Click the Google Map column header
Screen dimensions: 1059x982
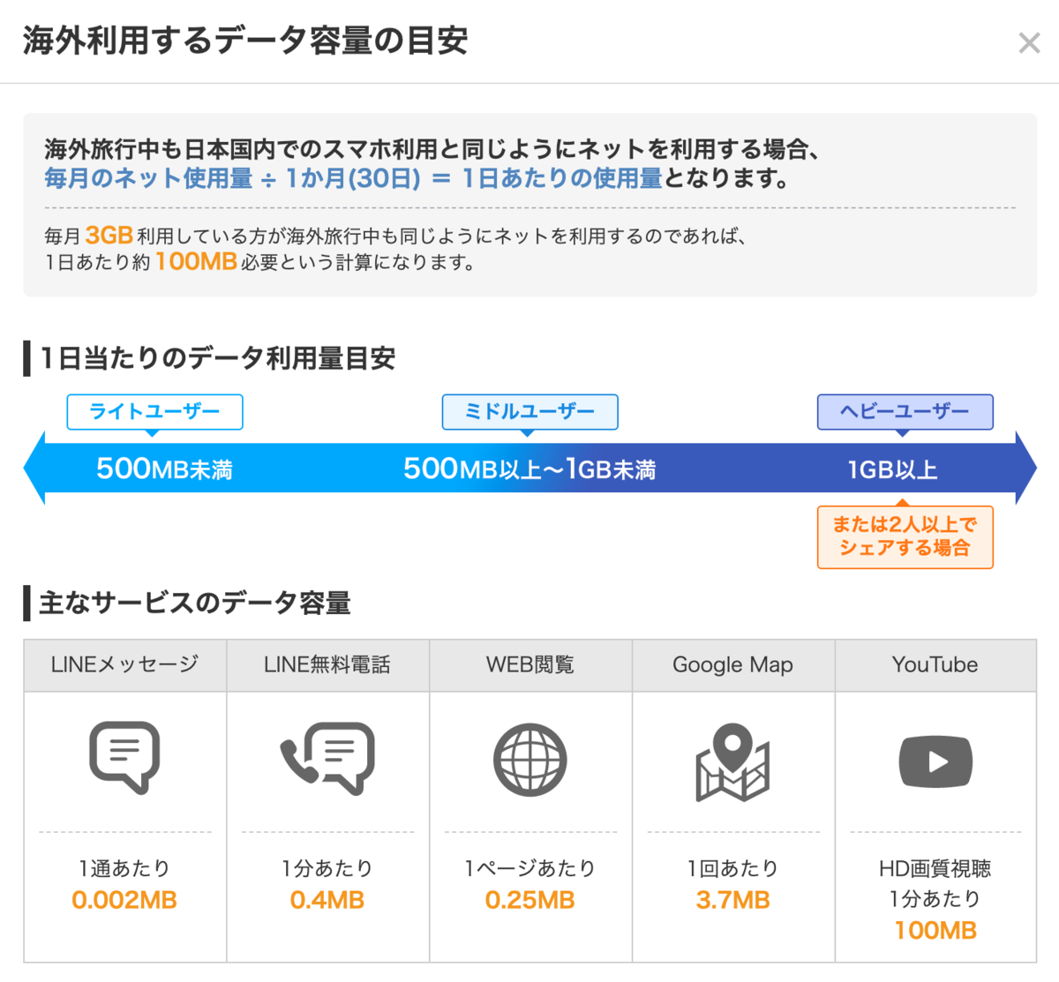732,665
